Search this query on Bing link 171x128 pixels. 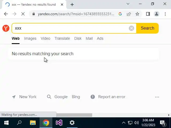click(x=76, y=97)
